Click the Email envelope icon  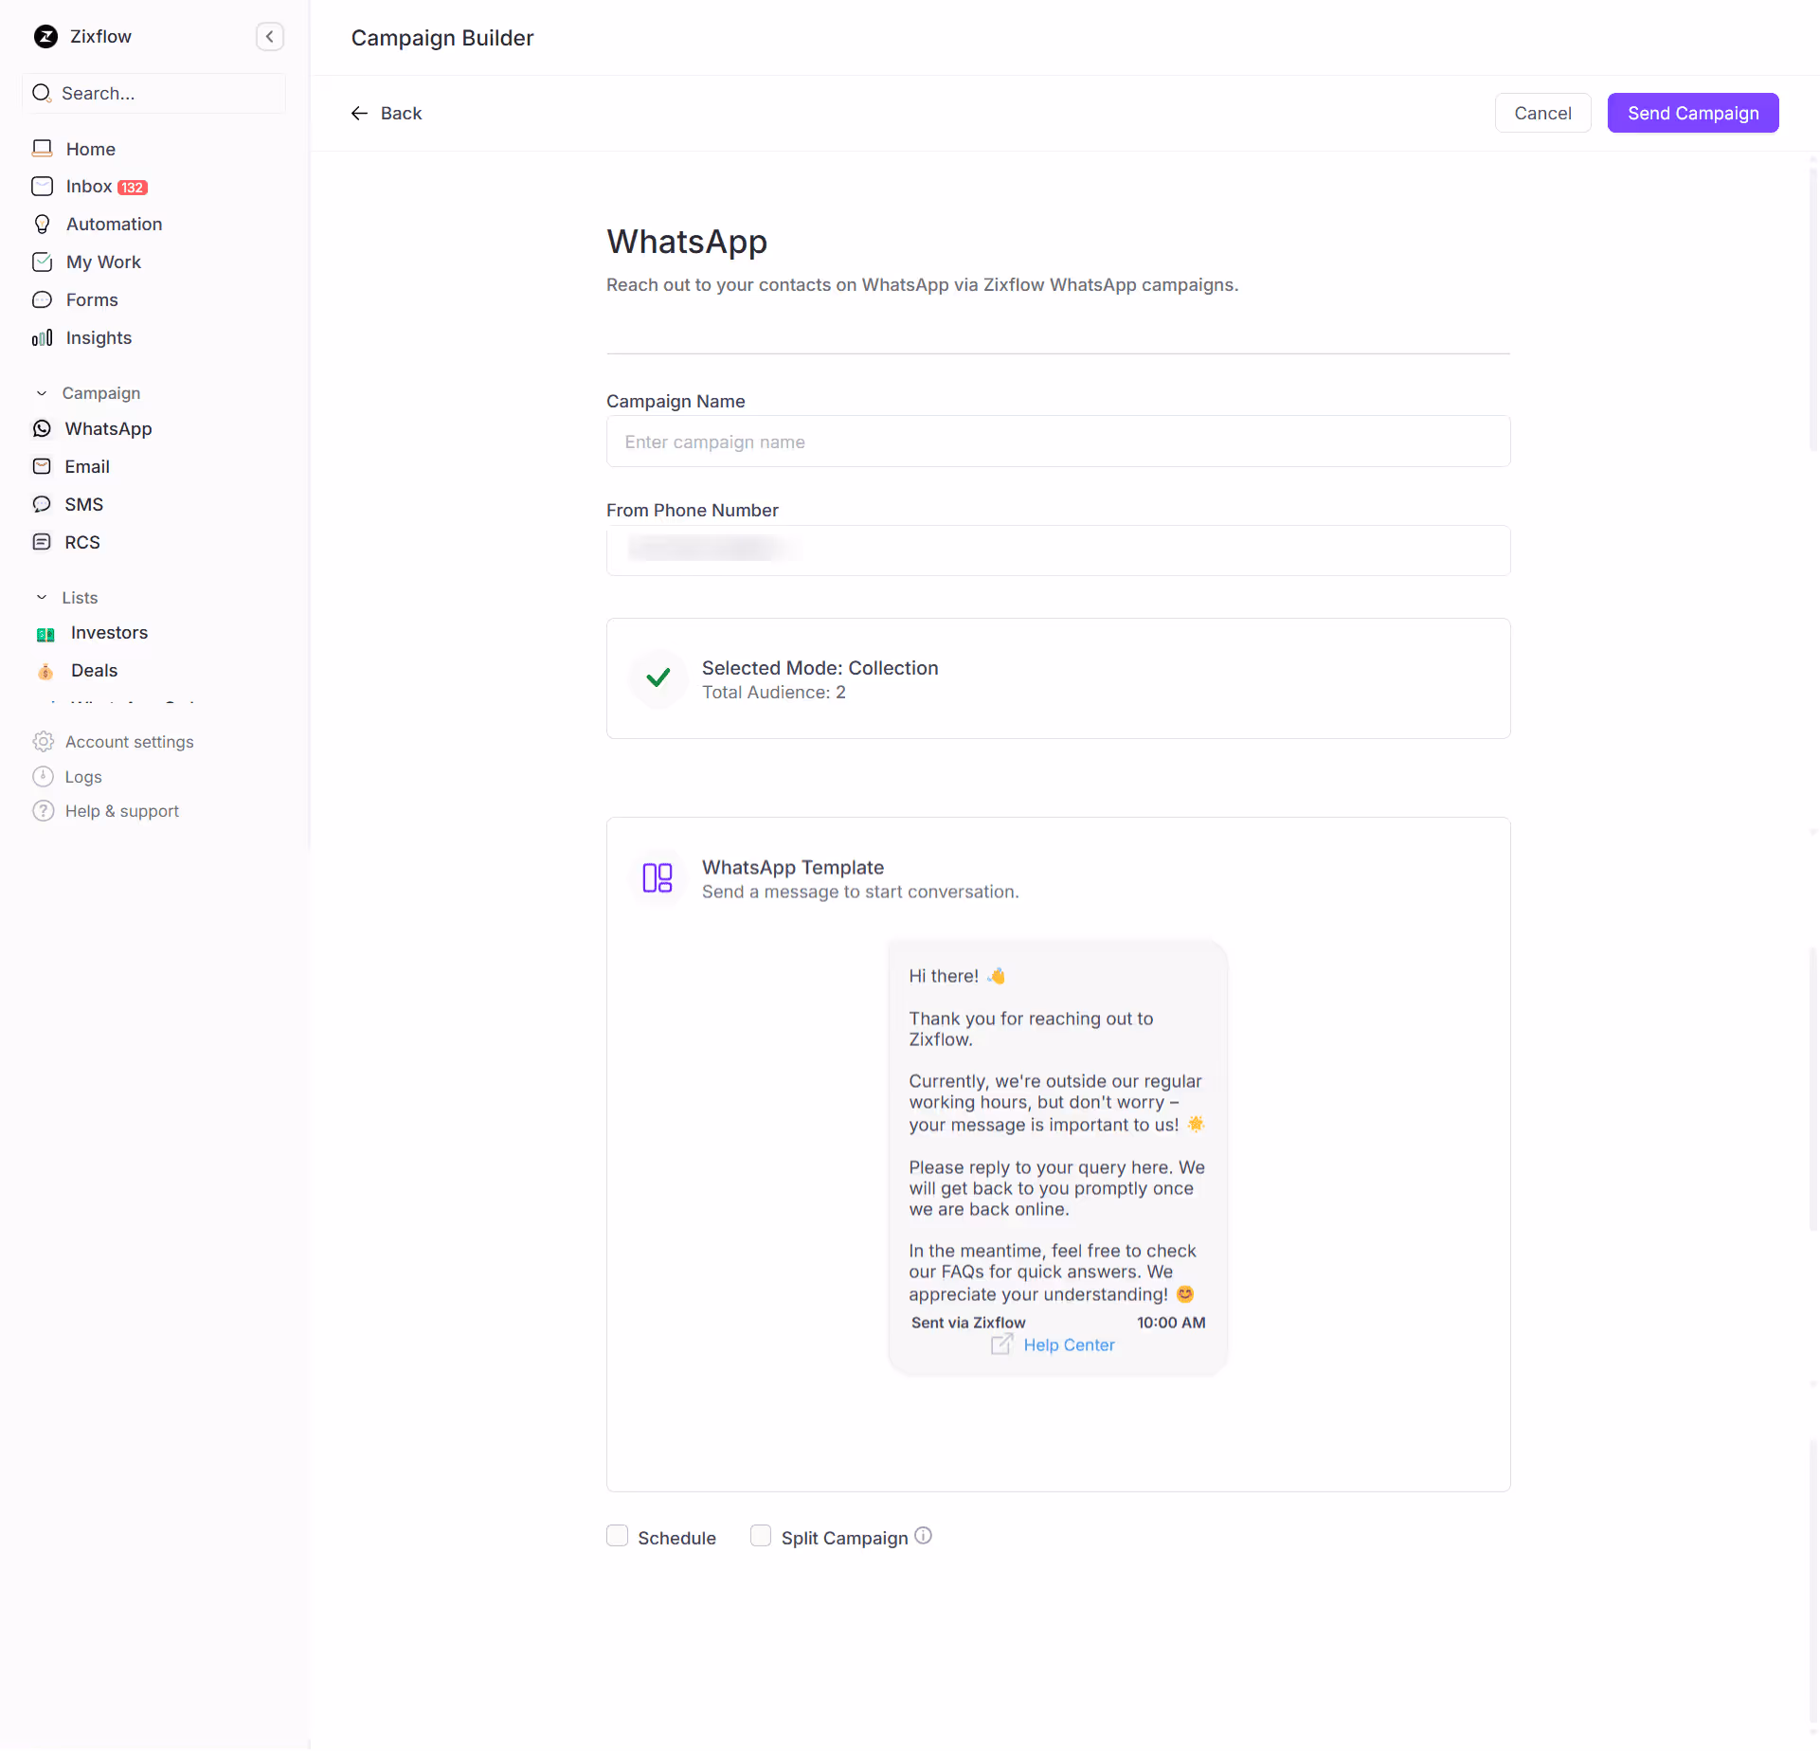tap(42, 466)
